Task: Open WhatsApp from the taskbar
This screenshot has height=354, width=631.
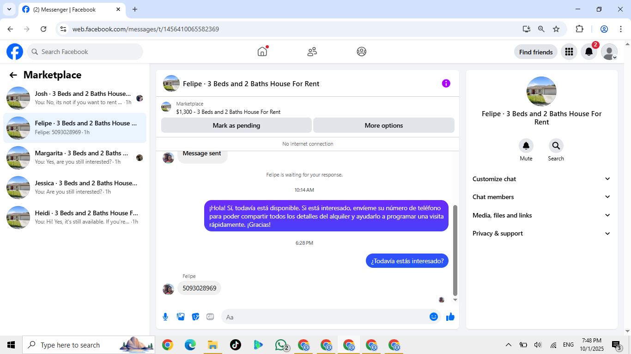Action: 281,345
